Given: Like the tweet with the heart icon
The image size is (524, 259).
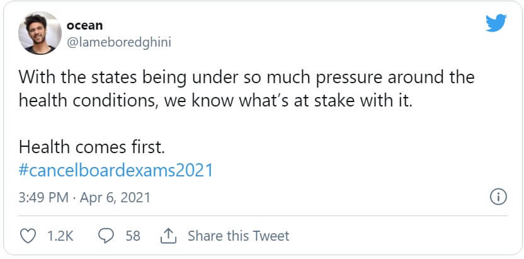Looking at the screenshot, I should pyautogui.click(x=28, y=236).
